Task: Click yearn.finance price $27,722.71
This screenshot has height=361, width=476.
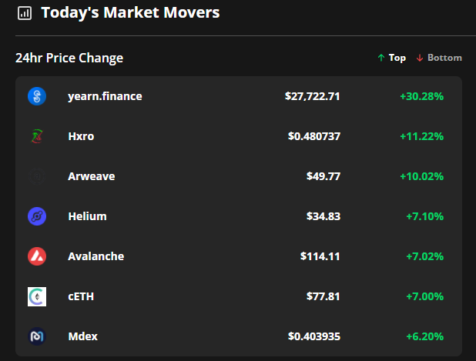Action: (x=312, y=96)
